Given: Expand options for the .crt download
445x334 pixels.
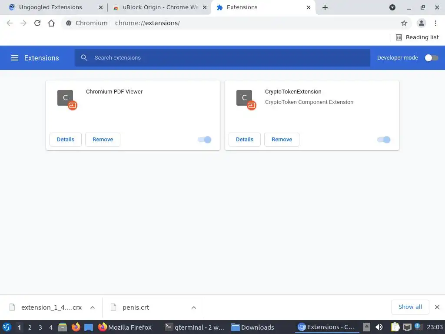Looking at the screenshot, I should [193, 307].
